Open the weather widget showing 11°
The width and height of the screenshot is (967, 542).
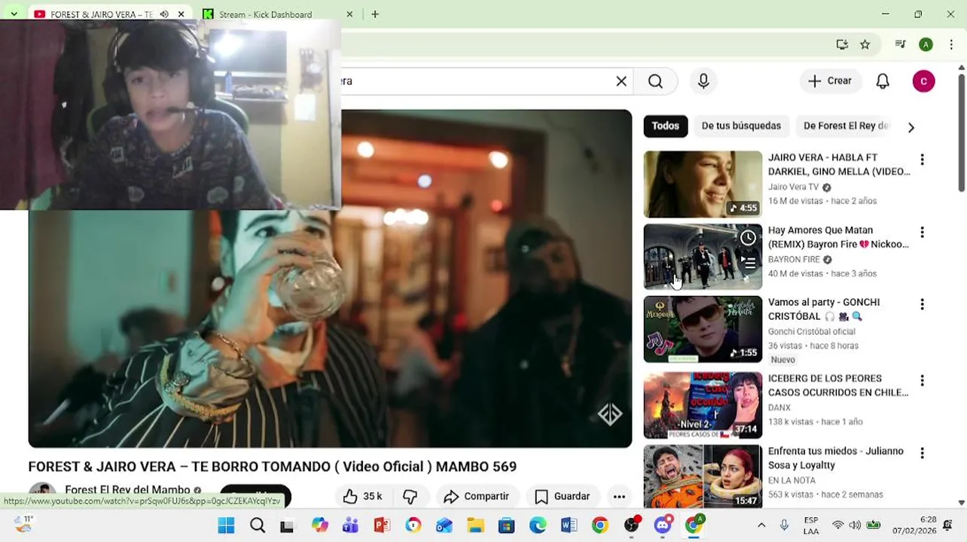(24, 525)
